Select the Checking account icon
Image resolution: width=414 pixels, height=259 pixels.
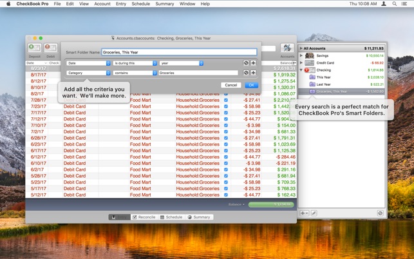click(x=310, y=70)
